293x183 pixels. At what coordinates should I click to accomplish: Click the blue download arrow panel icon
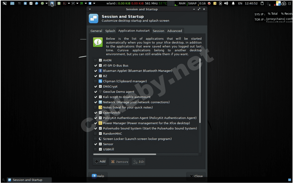tap(25, 3)
